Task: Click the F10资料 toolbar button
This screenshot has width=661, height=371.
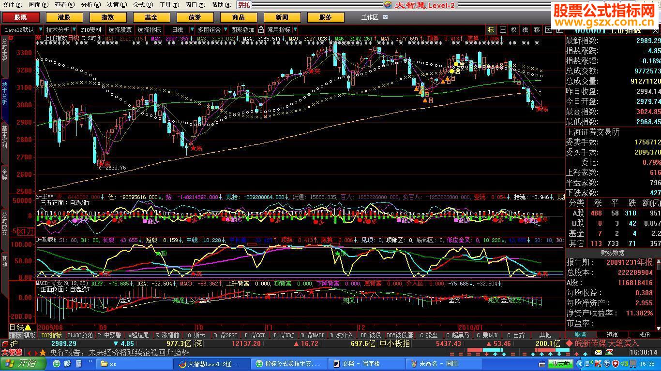Action: tap(91, 29)
